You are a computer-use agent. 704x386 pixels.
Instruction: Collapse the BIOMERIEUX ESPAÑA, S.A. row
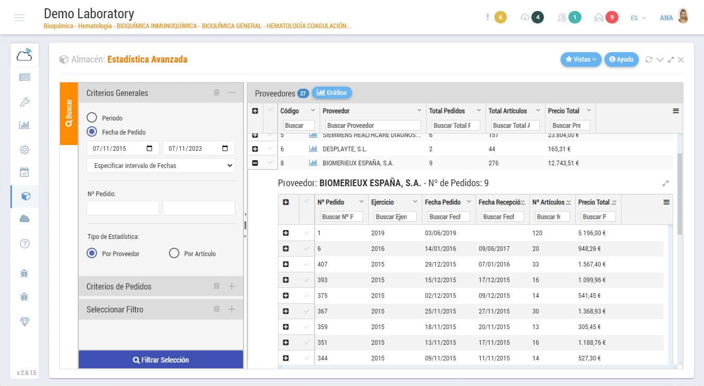255,163
